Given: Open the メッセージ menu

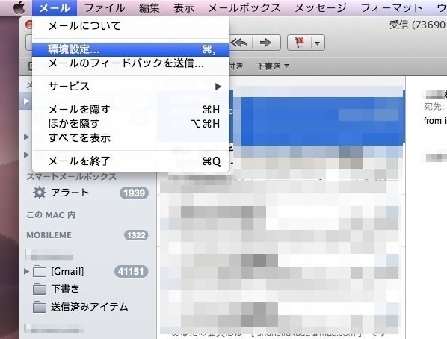Looking at the screenshot, I should point(321,7).
